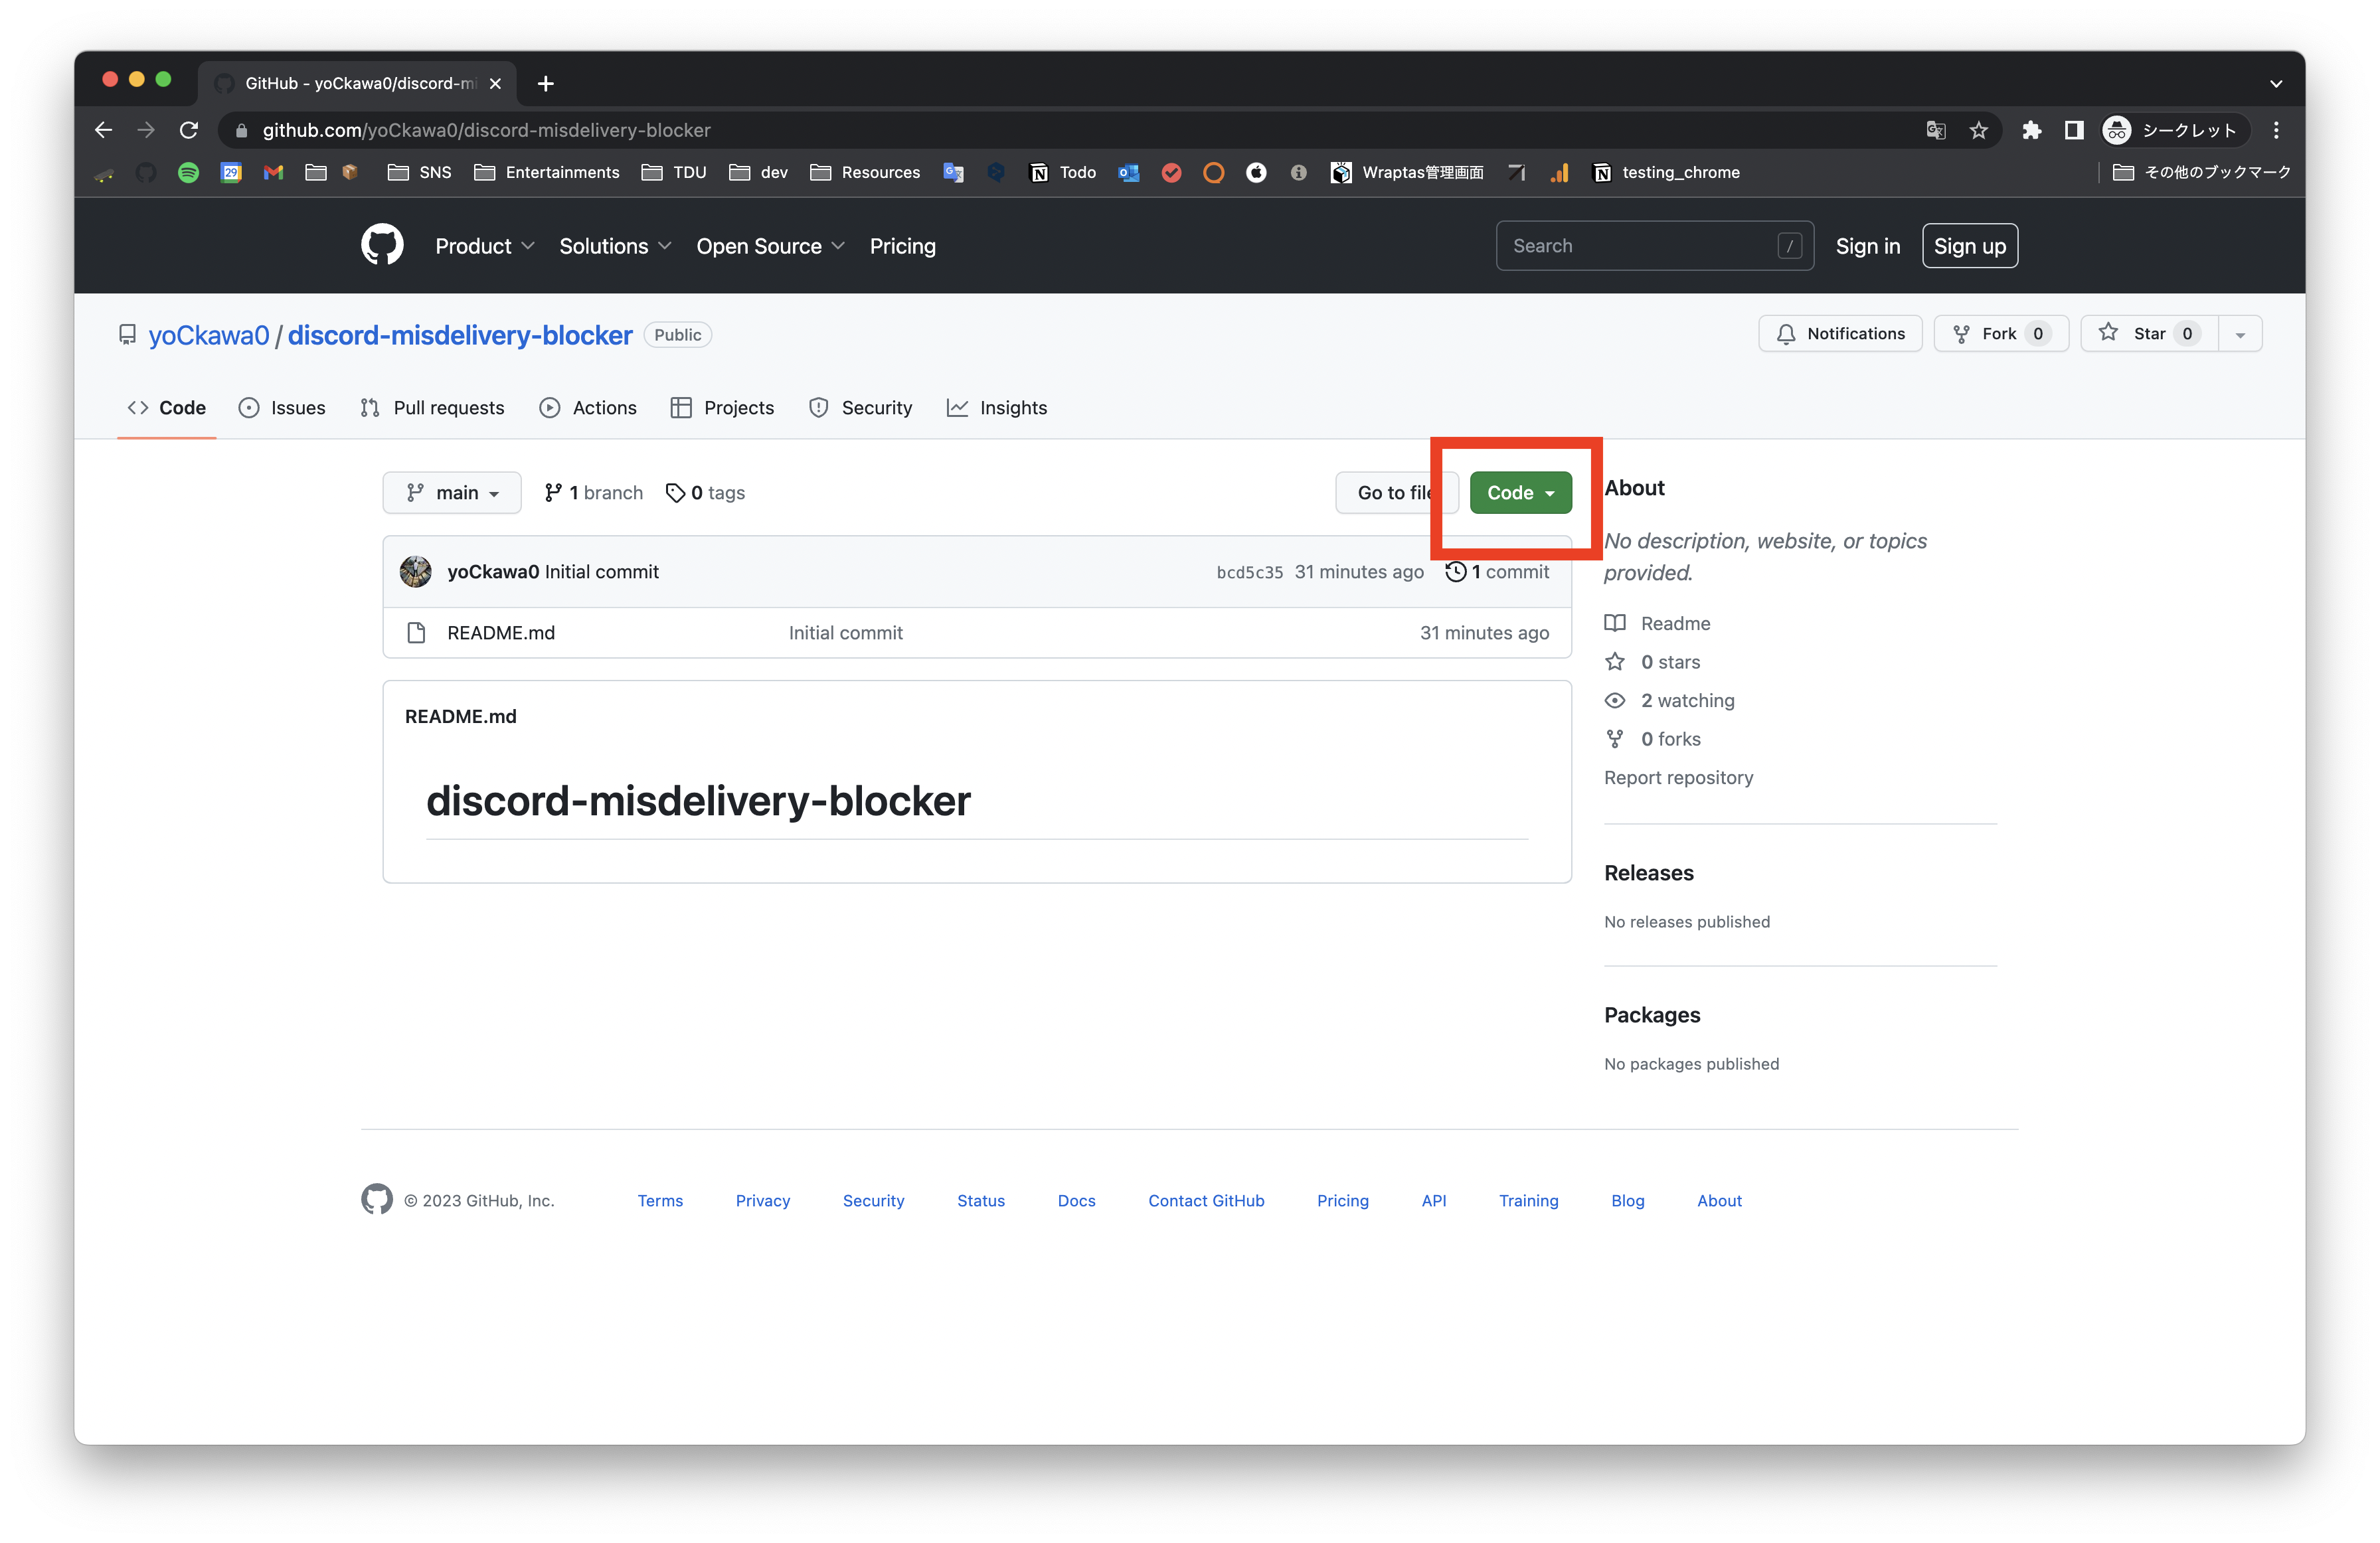This screenshot has height=1543, width=2380.
Task: Click the Spotify bookmark icon
Action: 188,173
